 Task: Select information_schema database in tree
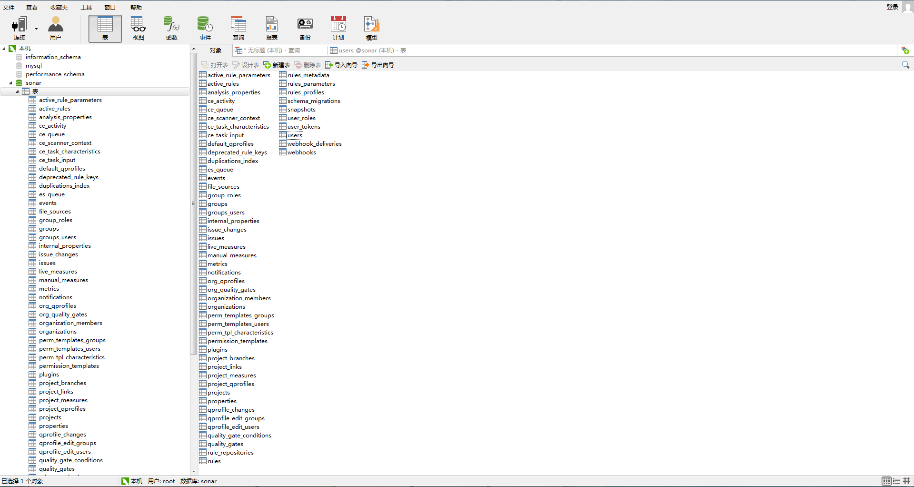(53, 57)
